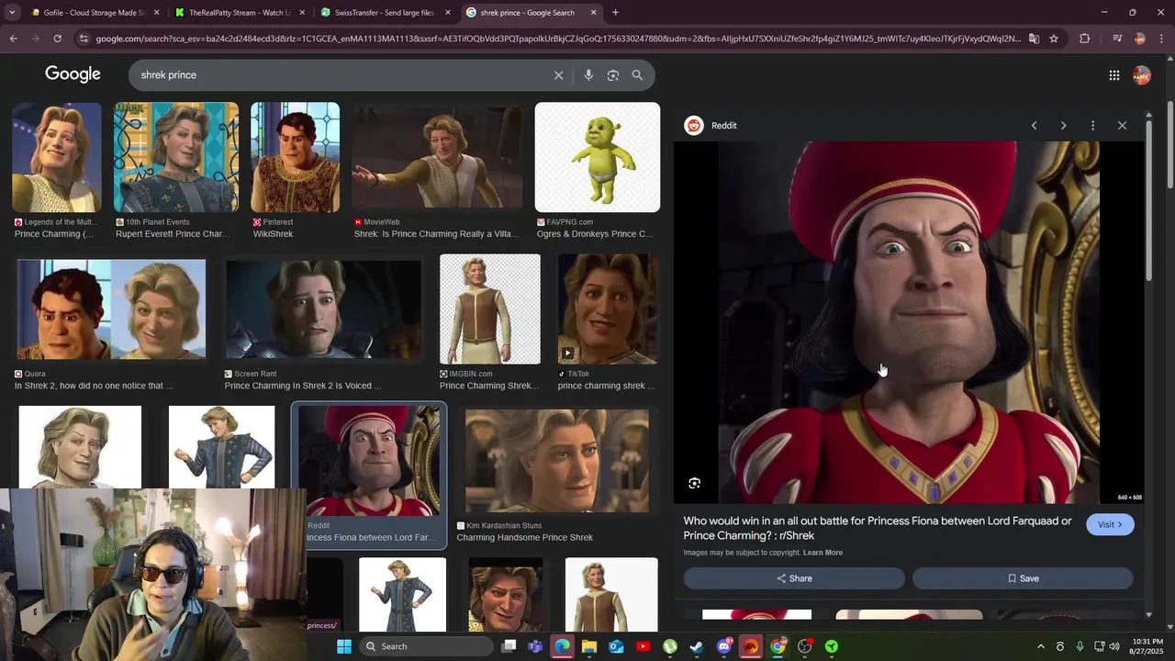Visit the Reddit source page
The width and height of the screenshot is (1175, 661).
(x=1110, y=524)
